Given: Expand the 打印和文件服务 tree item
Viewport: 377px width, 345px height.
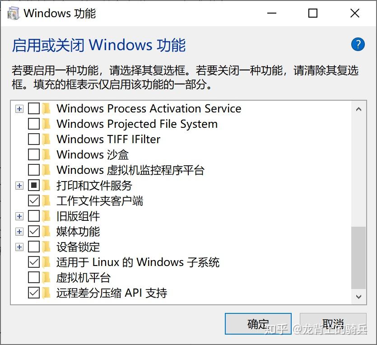Looking at the screenshot, I should 19,185.
